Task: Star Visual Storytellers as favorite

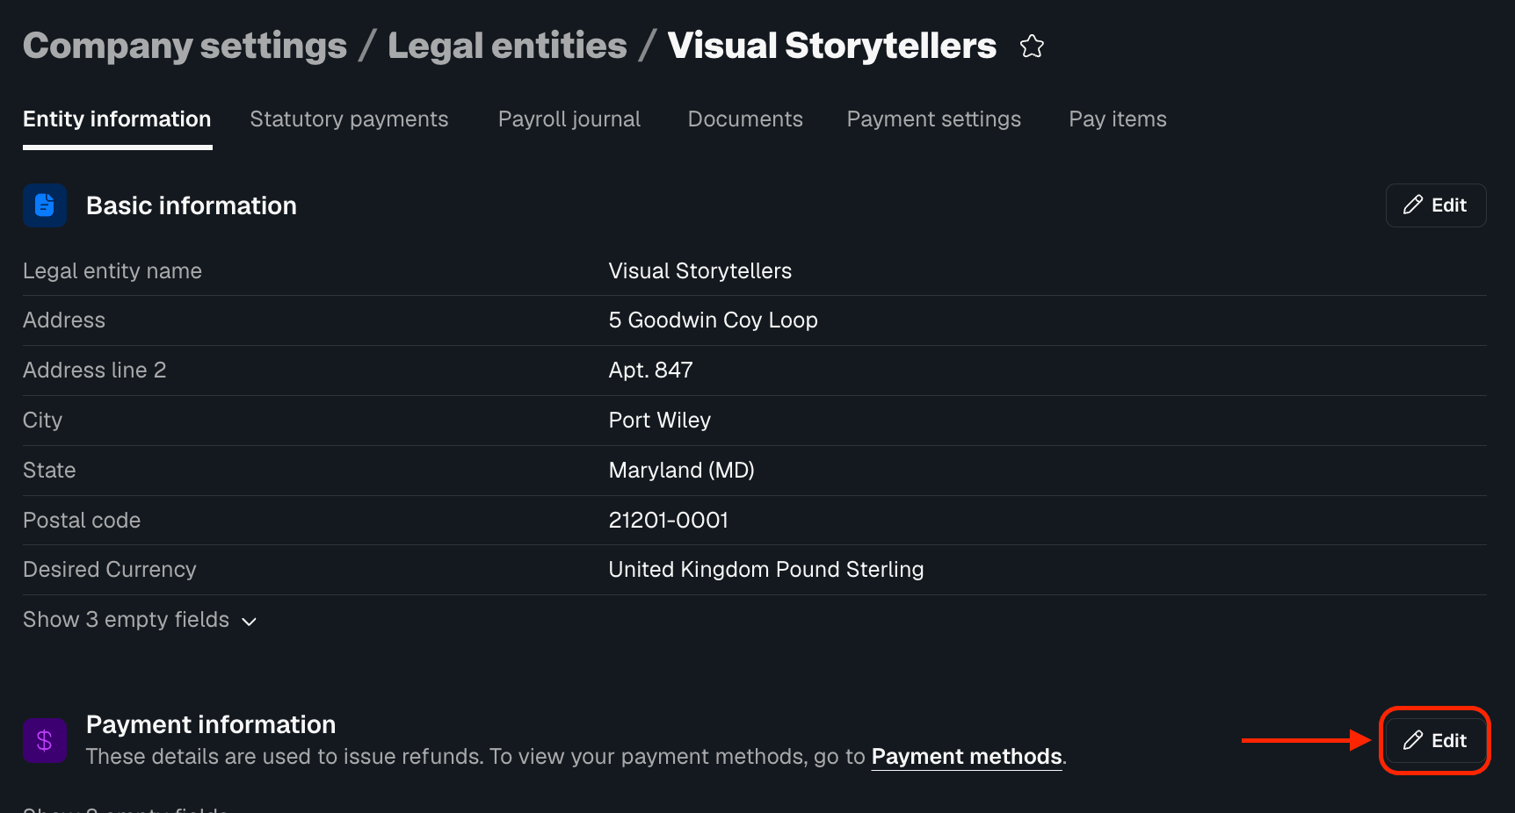Action: coord(1032,46)
